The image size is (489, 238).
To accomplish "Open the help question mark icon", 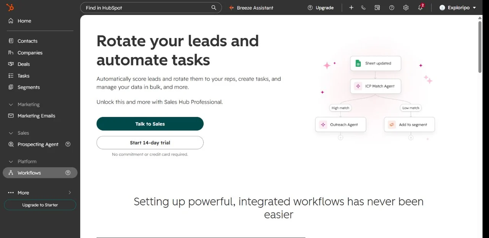I will (x=392, y=8).
